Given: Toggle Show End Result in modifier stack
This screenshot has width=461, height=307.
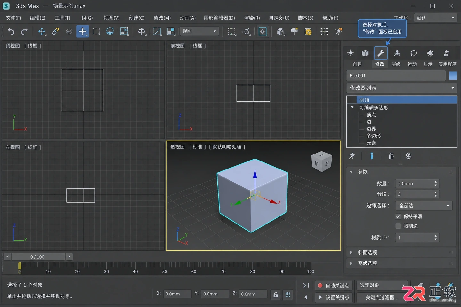Looking at the screenshot, I should pyautogui.click(x=371, y=156).
